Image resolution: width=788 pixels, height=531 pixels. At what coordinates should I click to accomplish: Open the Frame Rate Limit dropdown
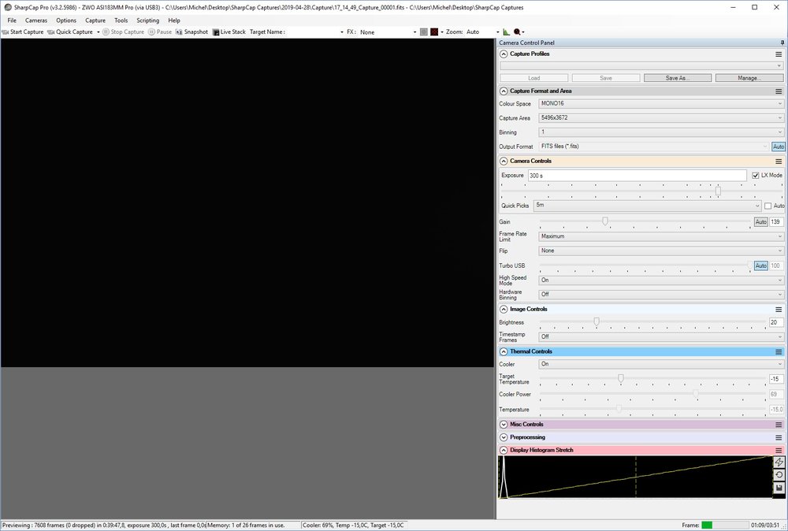(661, 236)
